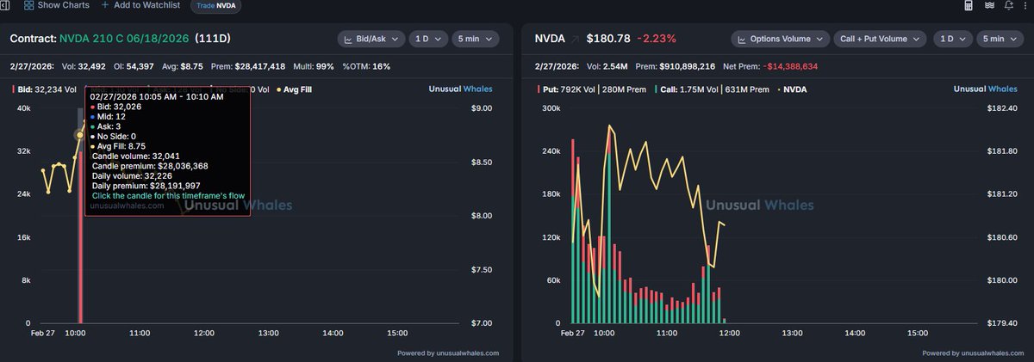Click 'Click the candle for this timeframe's flow' text

point(168,195)
